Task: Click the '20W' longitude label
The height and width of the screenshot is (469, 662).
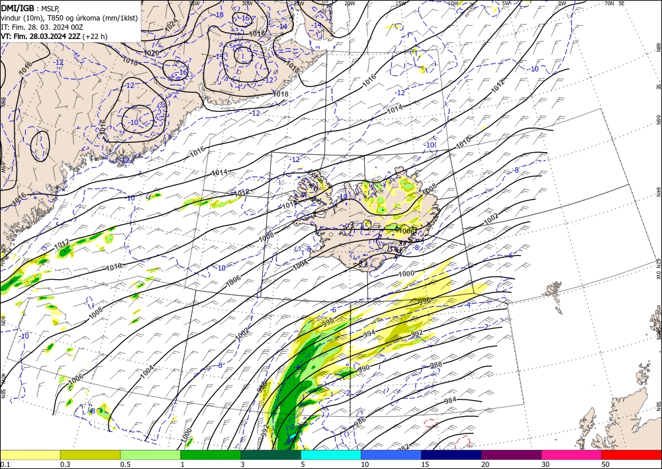Action: click(350, 3)
